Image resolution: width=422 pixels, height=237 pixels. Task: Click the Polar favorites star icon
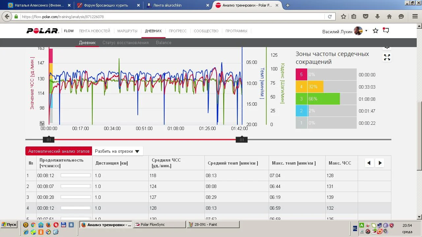pyautogui.click(x=376, y=31)
